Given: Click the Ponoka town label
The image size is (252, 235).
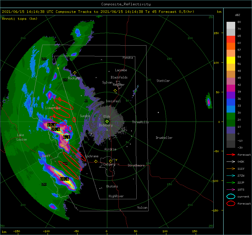Looking at the screenshot, I should coord(128,58).
